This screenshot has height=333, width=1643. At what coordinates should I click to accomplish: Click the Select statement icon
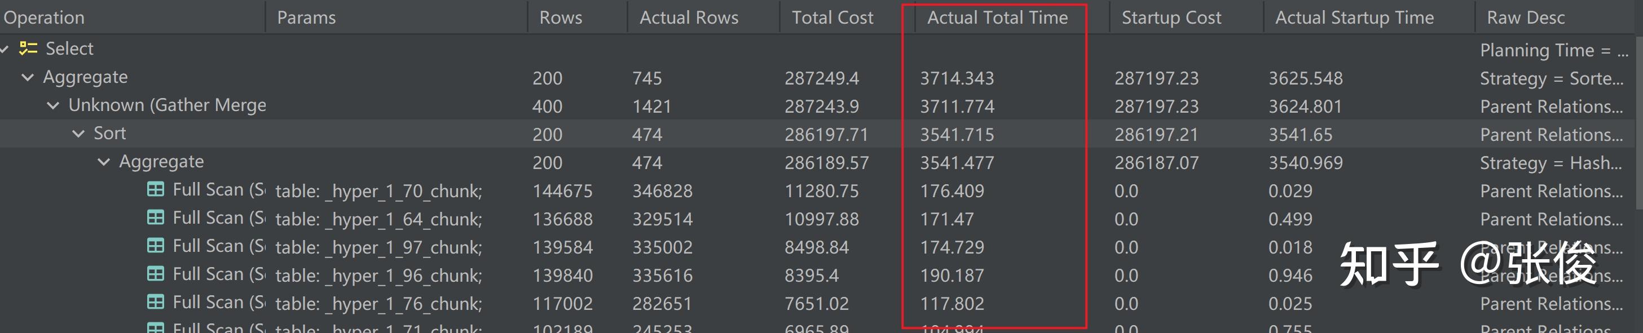pos(28,48)
